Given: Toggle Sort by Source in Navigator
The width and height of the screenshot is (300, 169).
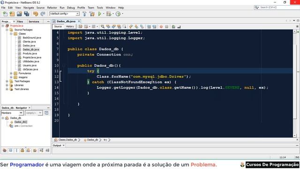Looking at the screenshot, I should (47, 150).
